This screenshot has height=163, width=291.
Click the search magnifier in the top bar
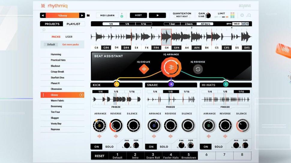coord(249,15)
